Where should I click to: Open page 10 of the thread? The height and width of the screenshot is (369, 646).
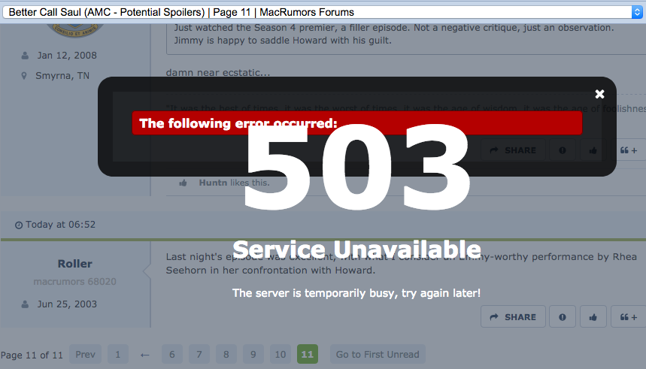pos(281,354)
